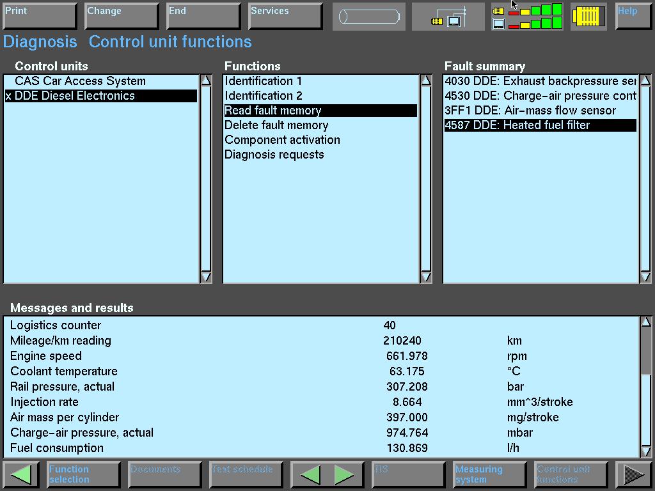
Task: Open Help from the top bar
Action: 633,16
